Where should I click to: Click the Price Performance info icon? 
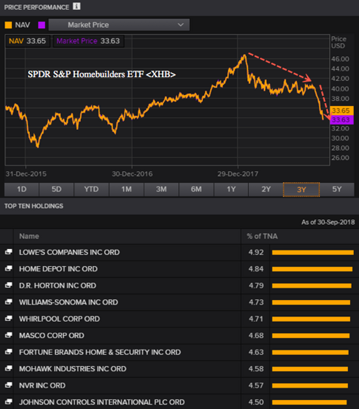(77, 6)
